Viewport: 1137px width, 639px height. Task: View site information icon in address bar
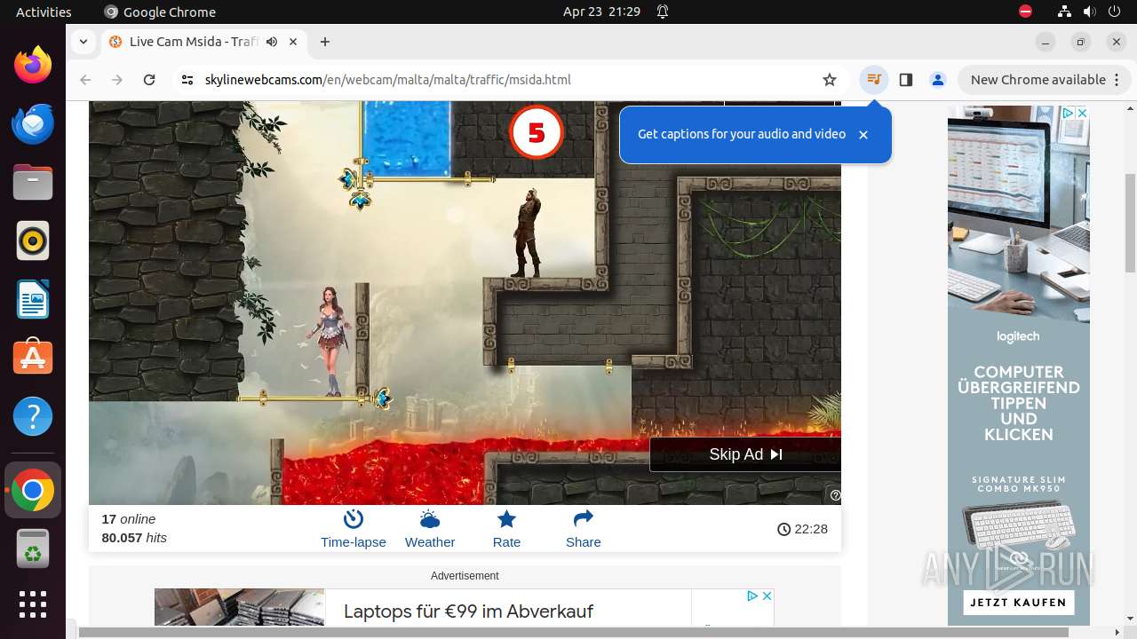(187, 80)
